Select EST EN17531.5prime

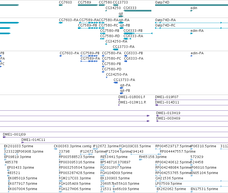tap(204, 189)
